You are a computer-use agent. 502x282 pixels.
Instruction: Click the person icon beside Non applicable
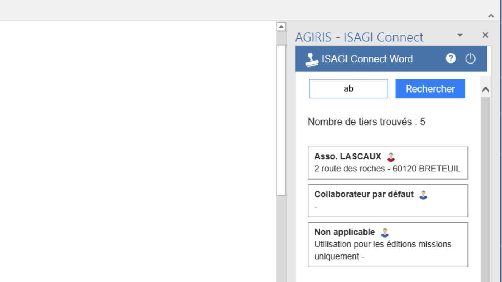tap(385, 233)
